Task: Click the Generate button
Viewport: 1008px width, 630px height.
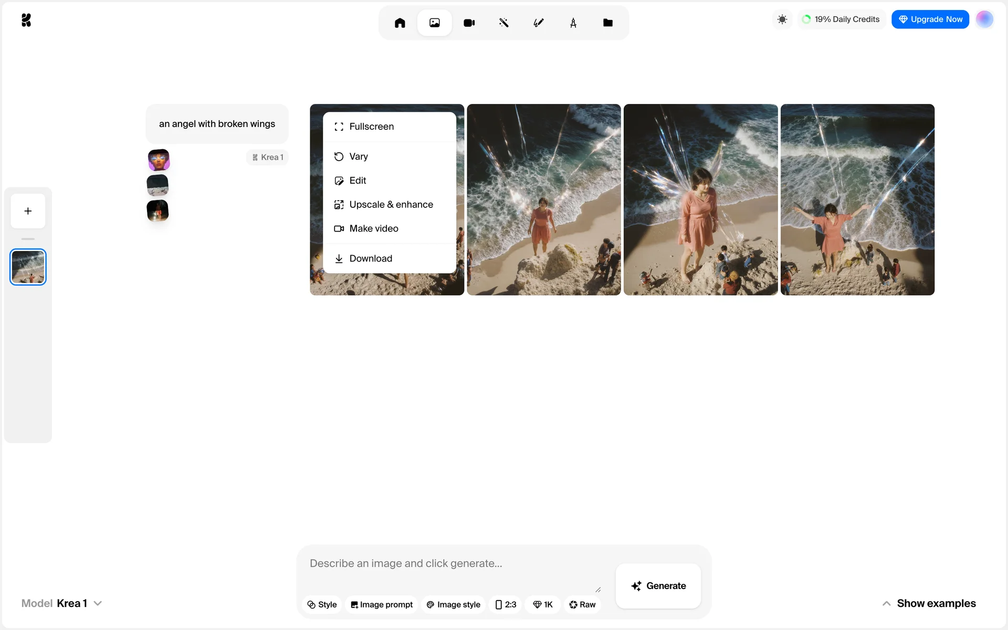Action: click(658, 586)
